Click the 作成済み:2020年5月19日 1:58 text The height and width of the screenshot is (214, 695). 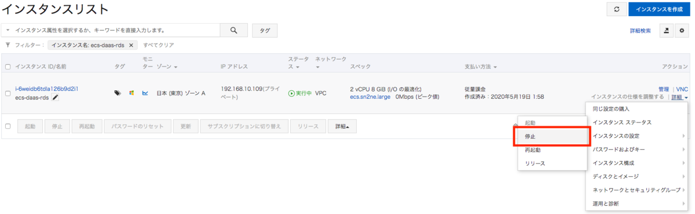[x=504, y=97]
